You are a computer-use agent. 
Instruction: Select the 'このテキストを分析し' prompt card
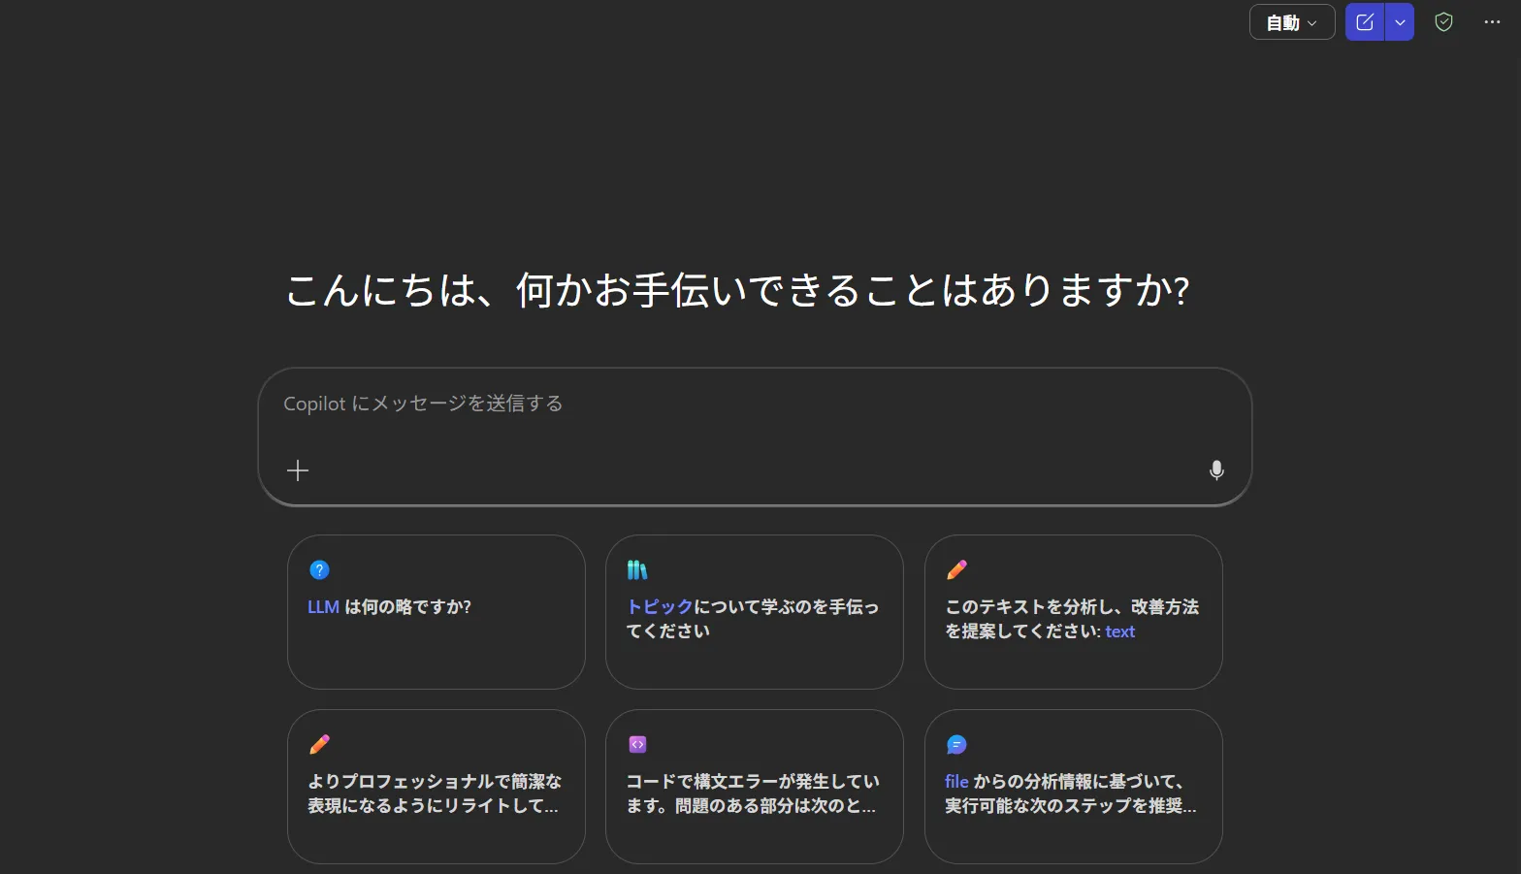[x=1074, y=612]
